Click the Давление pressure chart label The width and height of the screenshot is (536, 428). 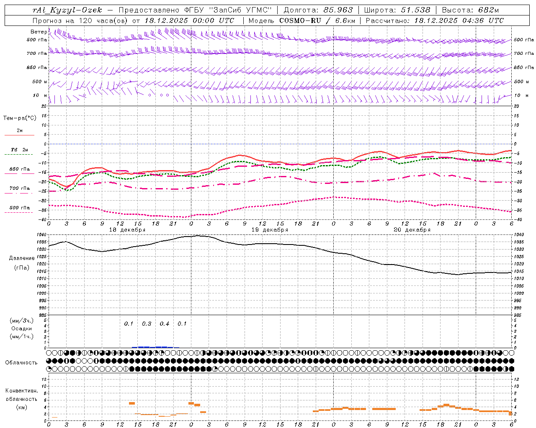[x=22, y=258]
